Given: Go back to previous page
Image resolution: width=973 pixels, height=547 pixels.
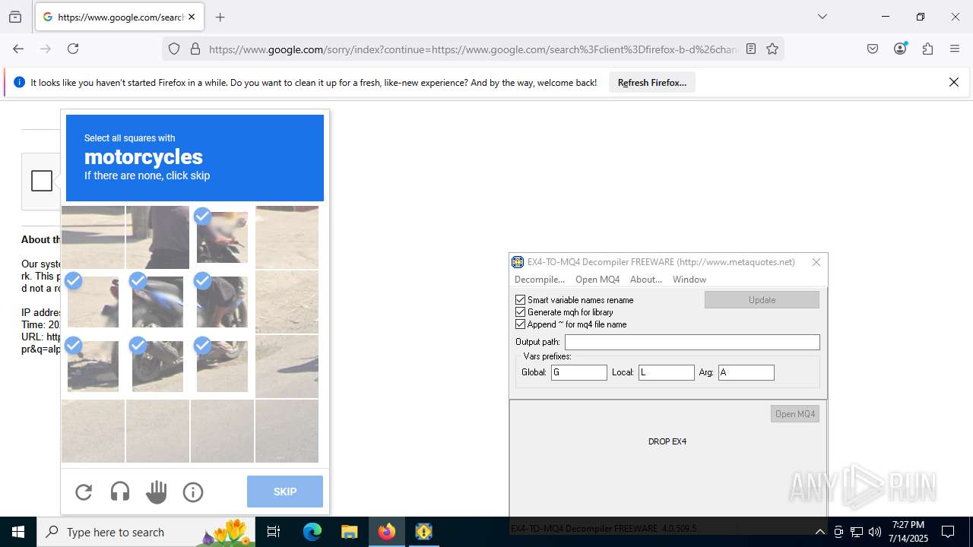Looking at the screenshot, I should [x=18, y=49].
